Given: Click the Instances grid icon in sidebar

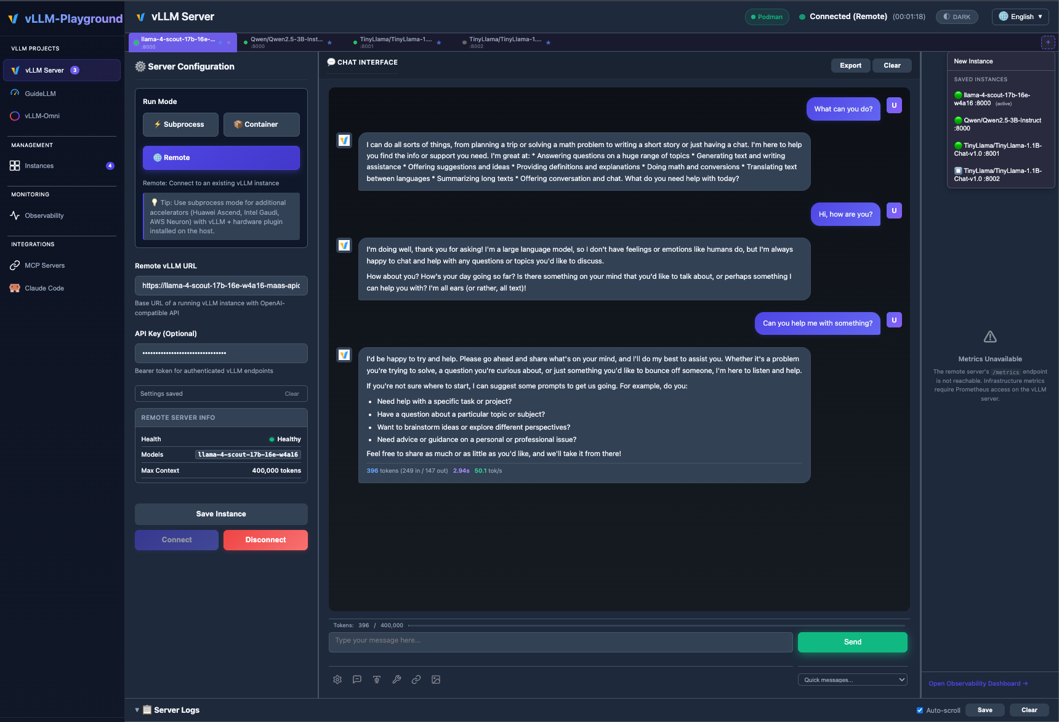Looking at the screenshot, I should 15,166.
